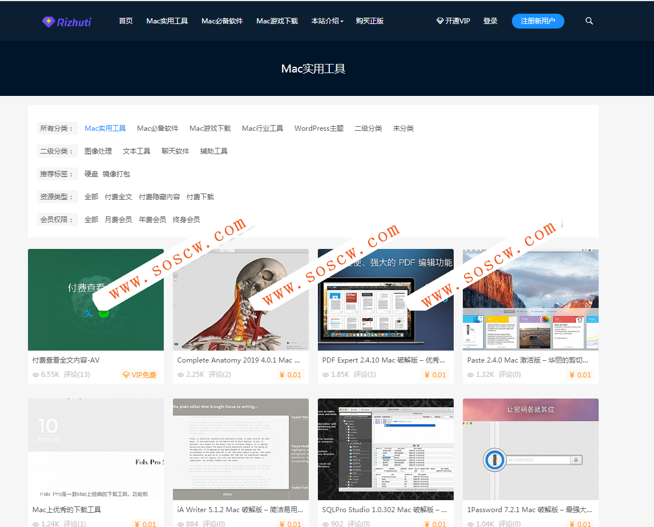
Task: Click 评论(13) on first card
Action: (76, 375)
